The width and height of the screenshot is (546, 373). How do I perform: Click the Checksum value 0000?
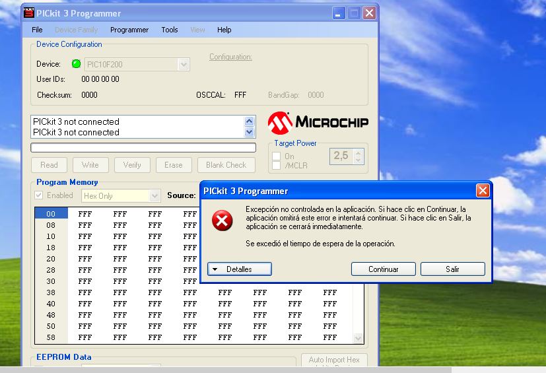pos(90,94)
